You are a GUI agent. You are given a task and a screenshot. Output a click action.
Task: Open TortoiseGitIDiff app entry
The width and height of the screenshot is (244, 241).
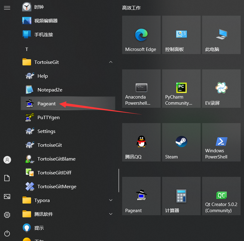(x=54, y=173)
